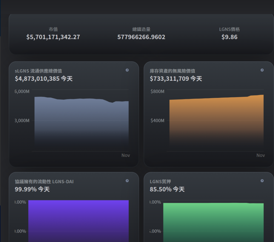Screen dimensions: 274x242
Task: Click the $733,311,709 今天 value
Action: (x=176, y=79)
